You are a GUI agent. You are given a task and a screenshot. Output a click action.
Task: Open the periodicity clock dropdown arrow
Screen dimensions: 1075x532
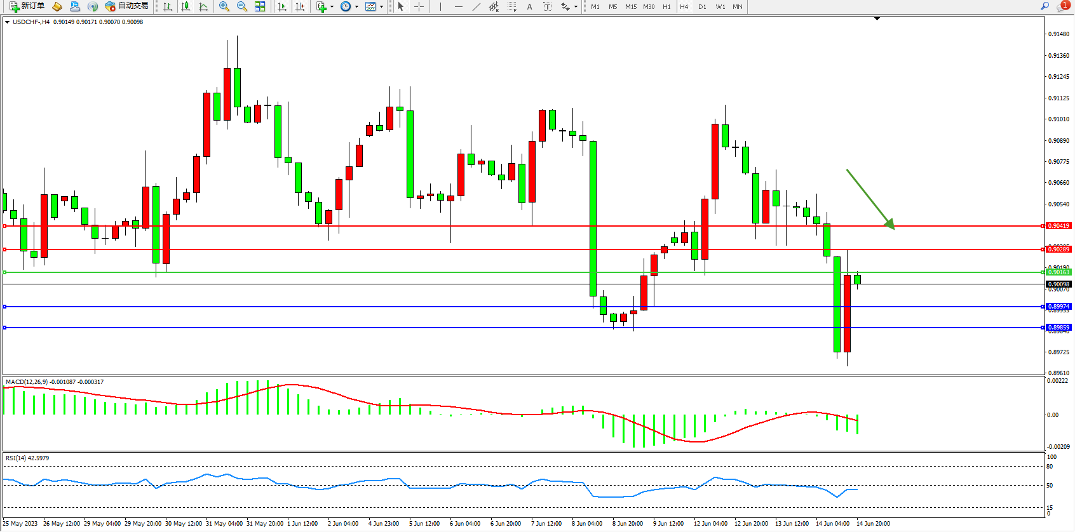(x=356, y=6)
